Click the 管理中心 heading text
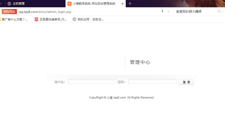 [x=140, y=62]
